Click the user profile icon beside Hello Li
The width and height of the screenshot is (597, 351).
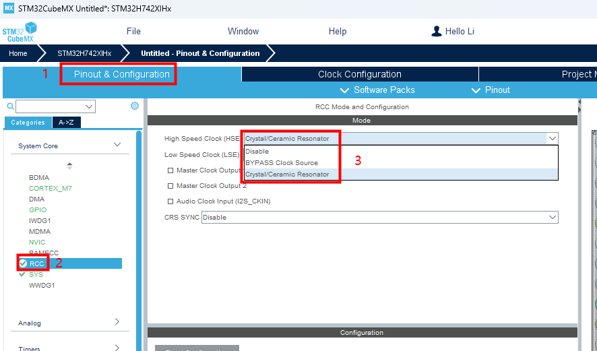coord(437,31)
